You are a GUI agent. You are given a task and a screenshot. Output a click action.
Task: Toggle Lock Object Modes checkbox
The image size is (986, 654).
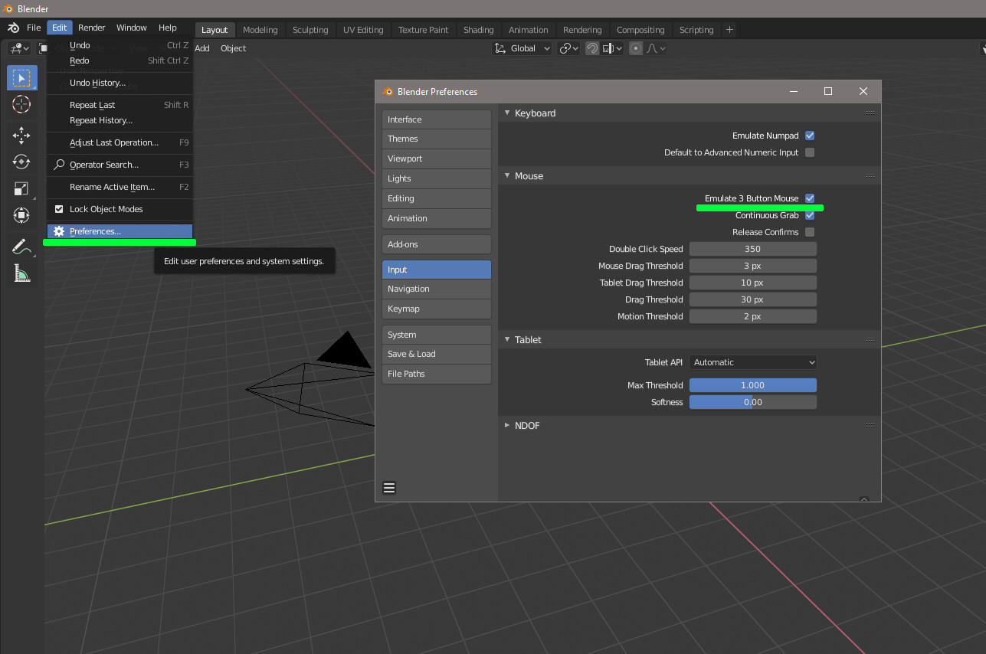click(59, 209)
